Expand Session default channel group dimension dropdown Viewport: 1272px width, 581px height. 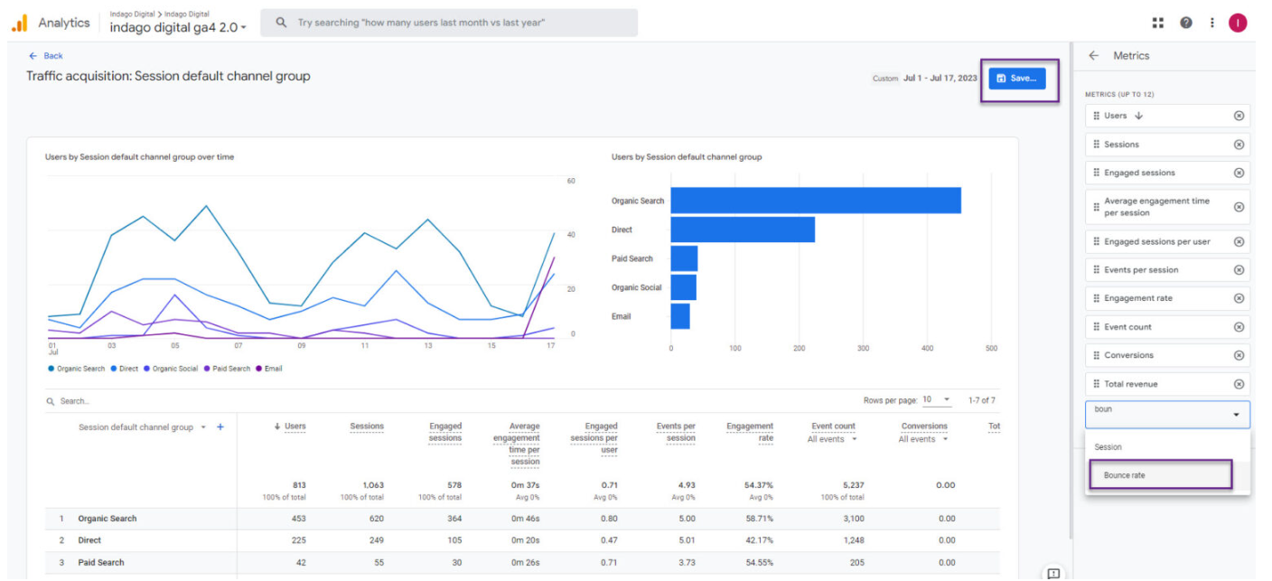[203, 427]
